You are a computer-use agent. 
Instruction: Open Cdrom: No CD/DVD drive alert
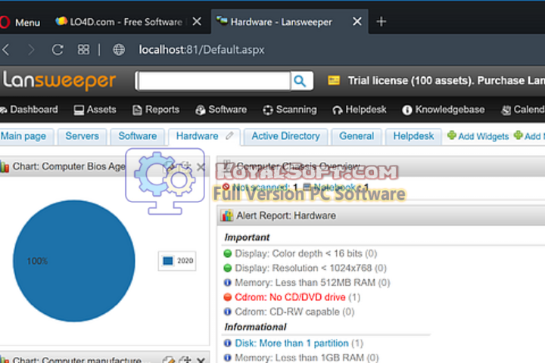[x=297, y=297]
